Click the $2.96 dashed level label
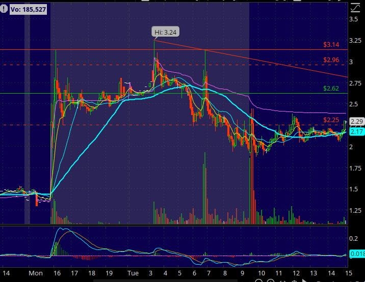Viewport: 365px width, 282px height. click(331, 60)
